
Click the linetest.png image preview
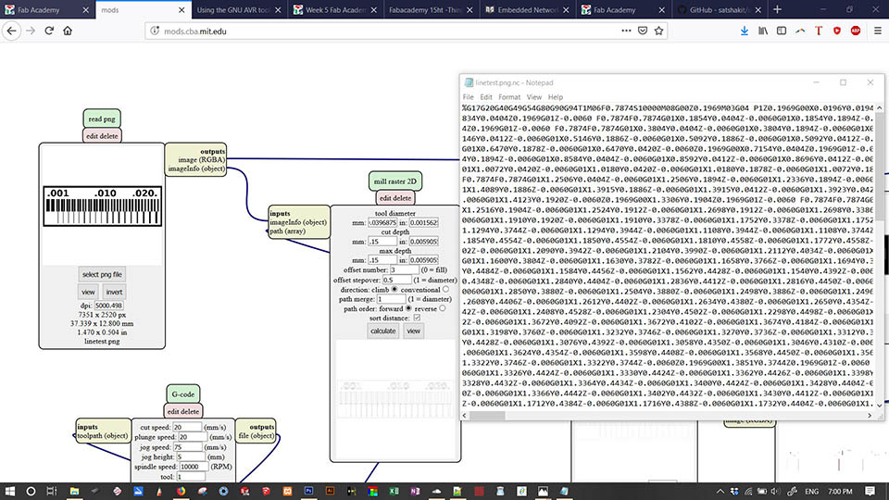tap(103, 206)
